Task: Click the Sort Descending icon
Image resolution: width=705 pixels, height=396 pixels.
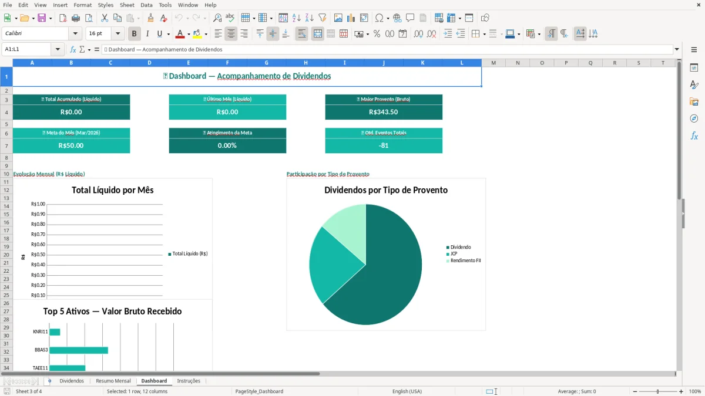Action: pos(309,18)
